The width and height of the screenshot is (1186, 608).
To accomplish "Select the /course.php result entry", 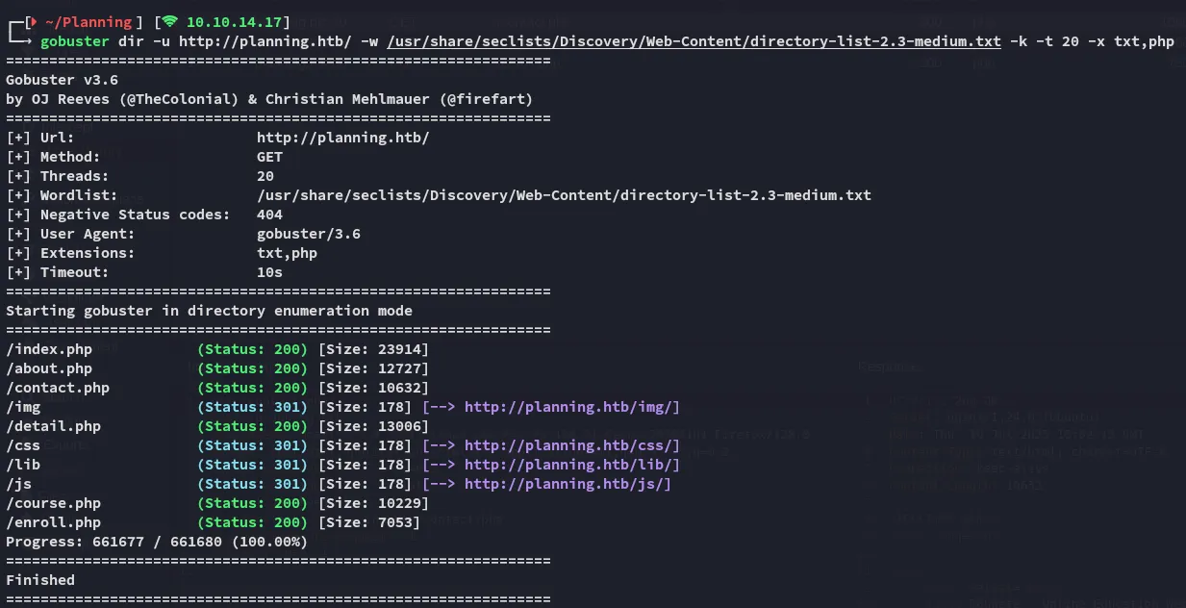I will [x=53, y=503].
